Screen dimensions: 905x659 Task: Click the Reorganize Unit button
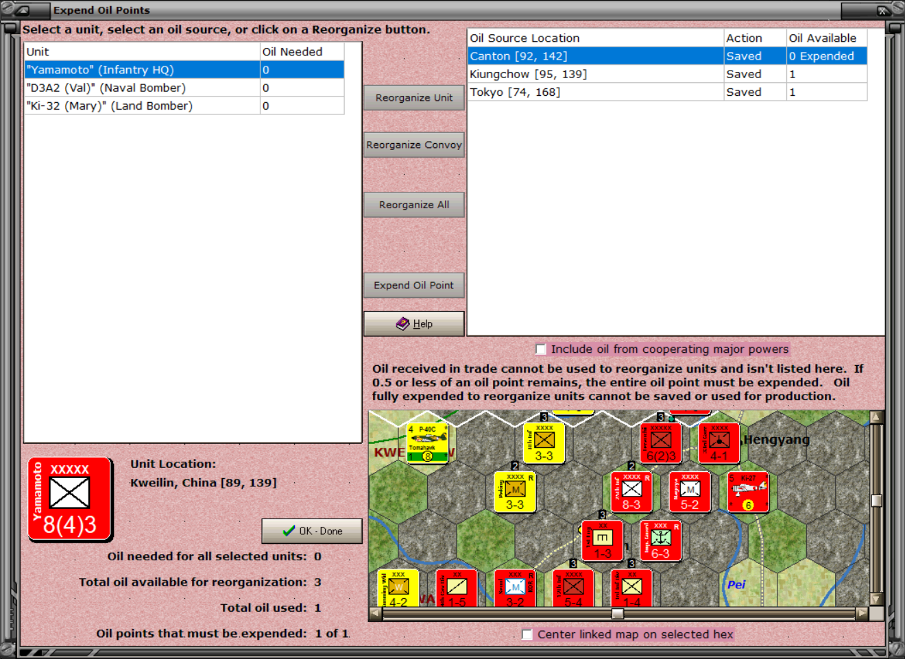[x=414, y=98]
